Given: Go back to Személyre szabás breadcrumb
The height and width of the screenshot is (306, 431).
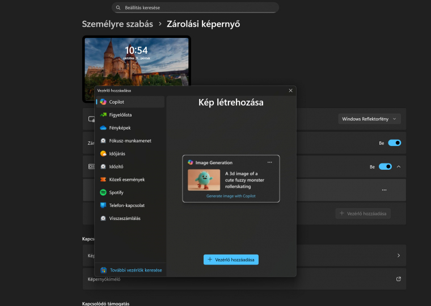Looking at the screenshot, I should tap(117, 24).
